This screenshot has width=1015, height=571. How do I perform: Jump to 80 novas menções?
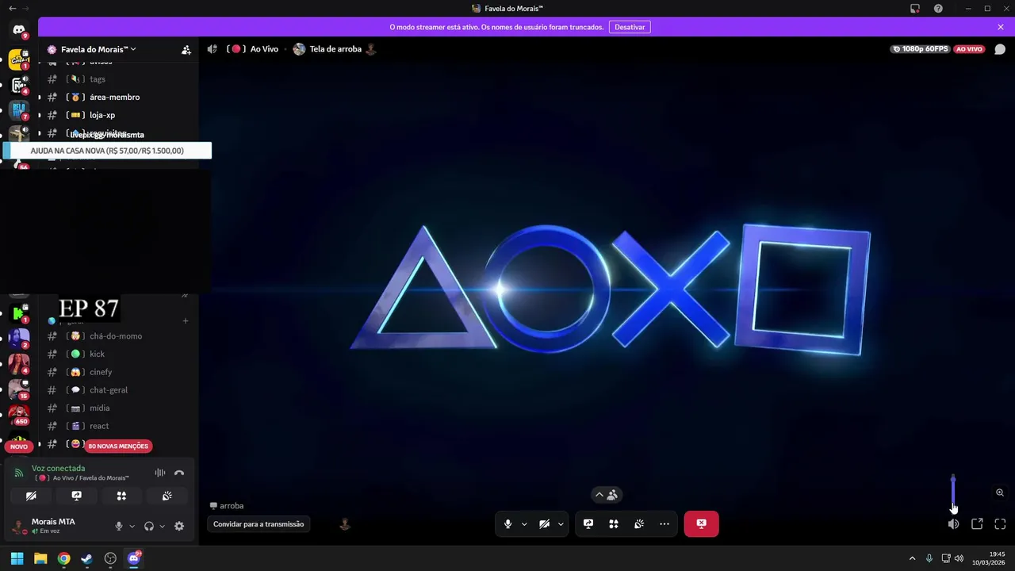coord(118,446)
